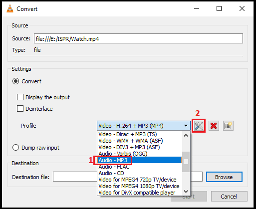Delete selected profile with red X icon
Image resolution: width=256 pixels, height=209 pixels.
click(x=214, y=126)
